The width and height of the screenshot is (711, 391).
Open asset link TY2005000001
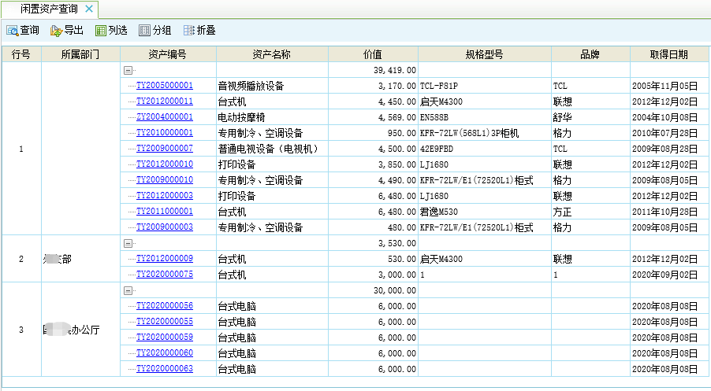[164, 86]
